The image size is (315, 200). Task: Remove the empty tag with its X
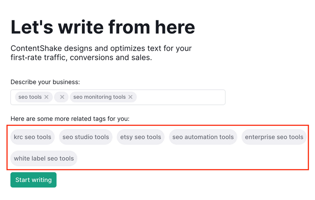click(62, 97)
